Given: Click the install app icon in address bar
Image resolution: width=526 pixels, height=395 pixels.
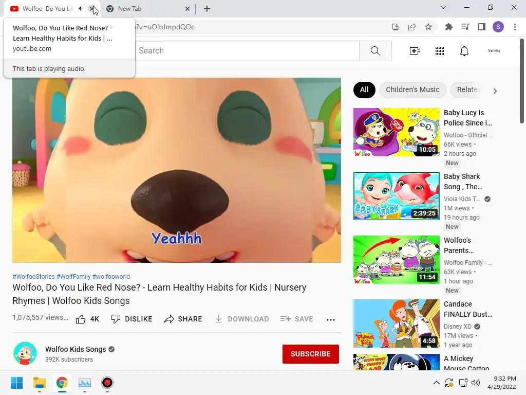Looking at the screenshot, I should (x=396, y=27).
